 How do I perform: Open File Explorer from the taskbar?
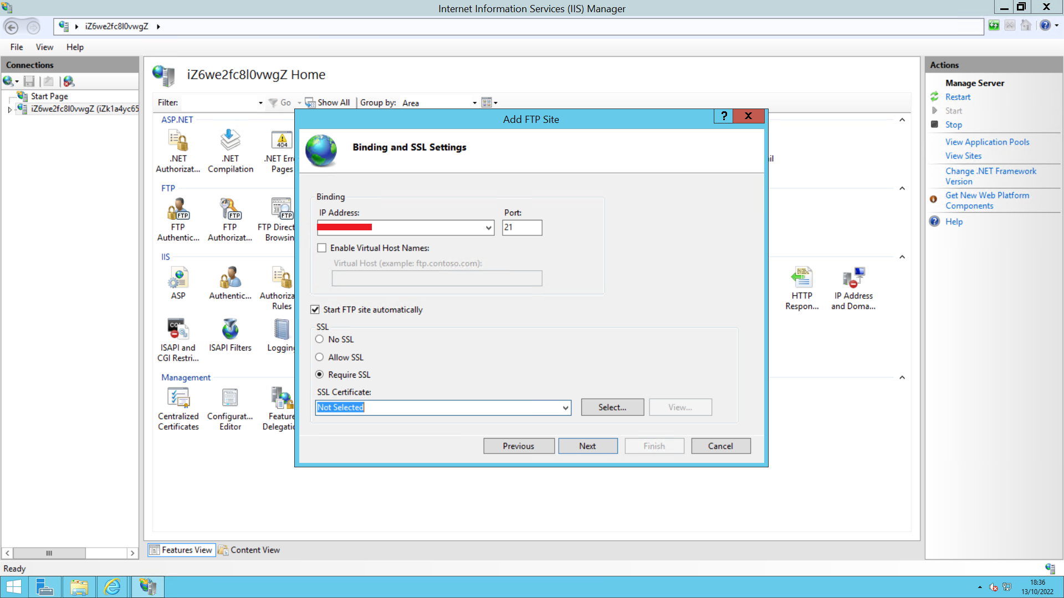click(79, 587)
